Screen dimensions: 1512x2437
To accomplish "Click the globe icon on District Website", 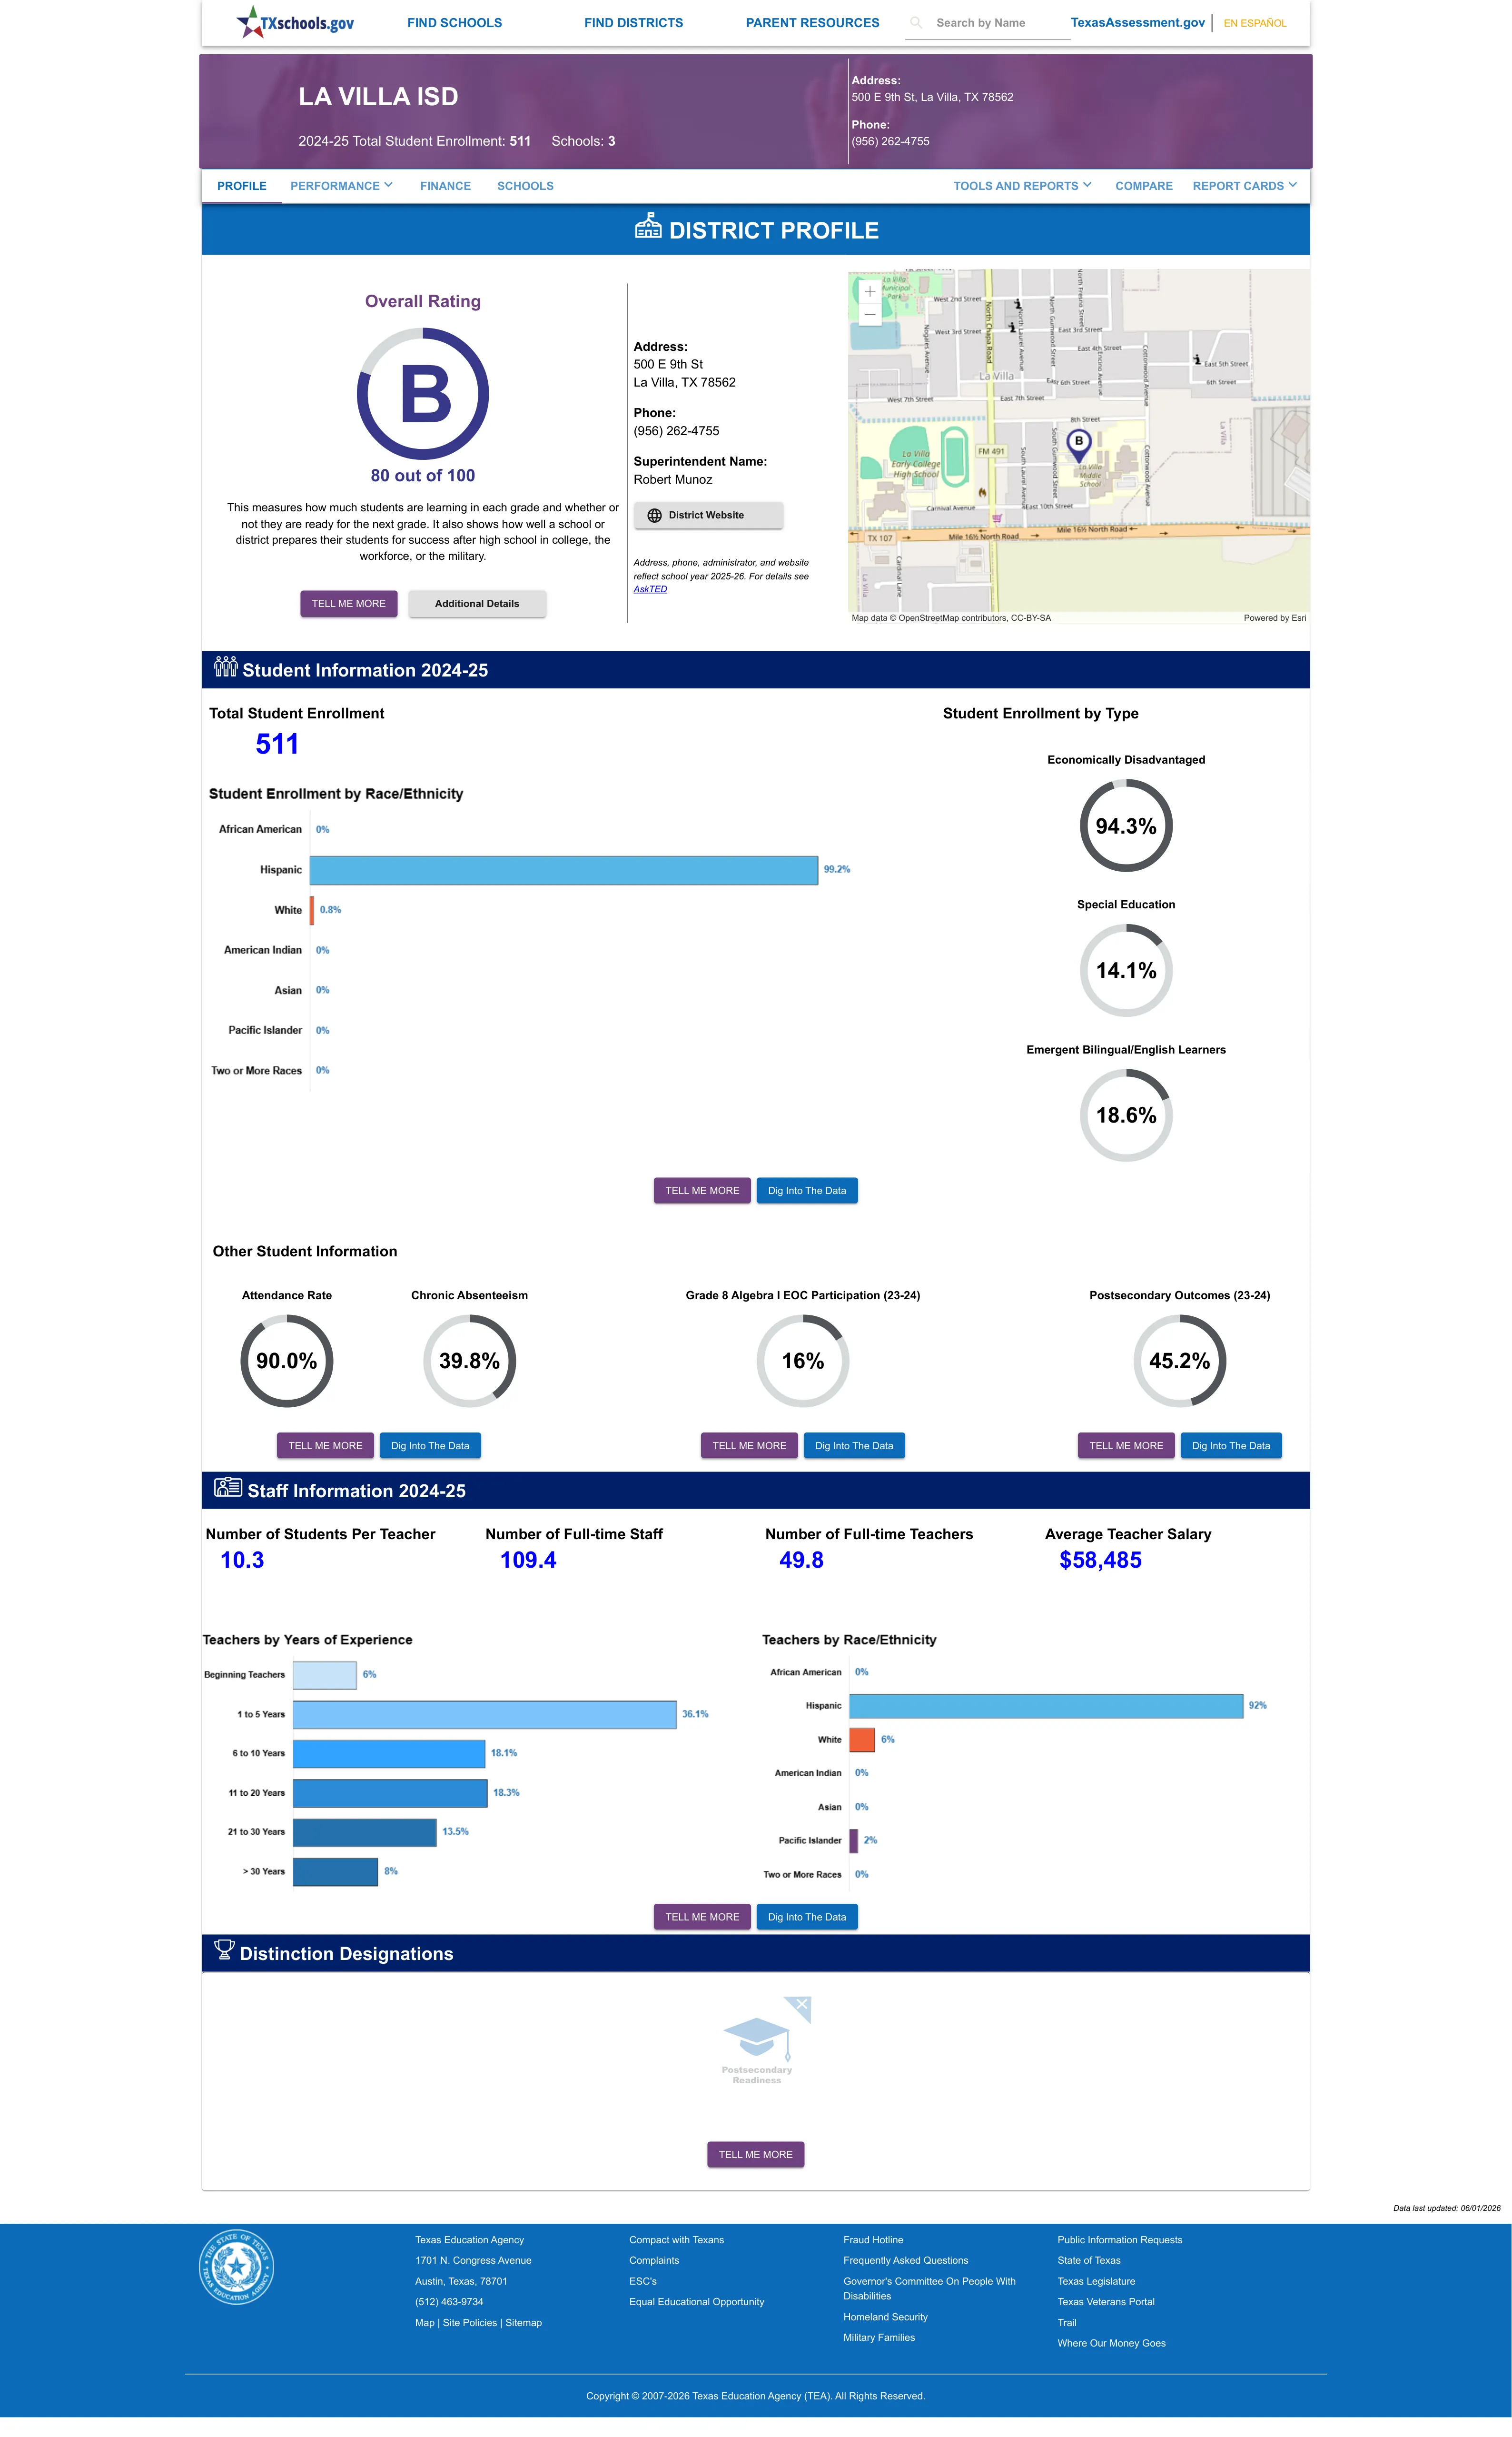I will pos(654,515).
